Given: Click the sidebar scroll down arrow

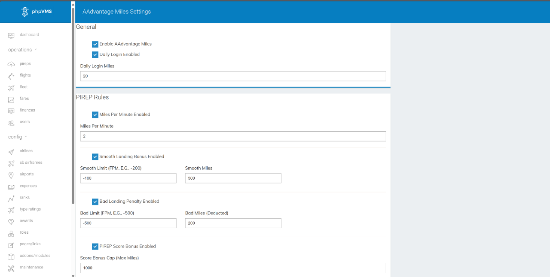Looking at the screenshot, I should pyautogui.click(x=73, y=275).
